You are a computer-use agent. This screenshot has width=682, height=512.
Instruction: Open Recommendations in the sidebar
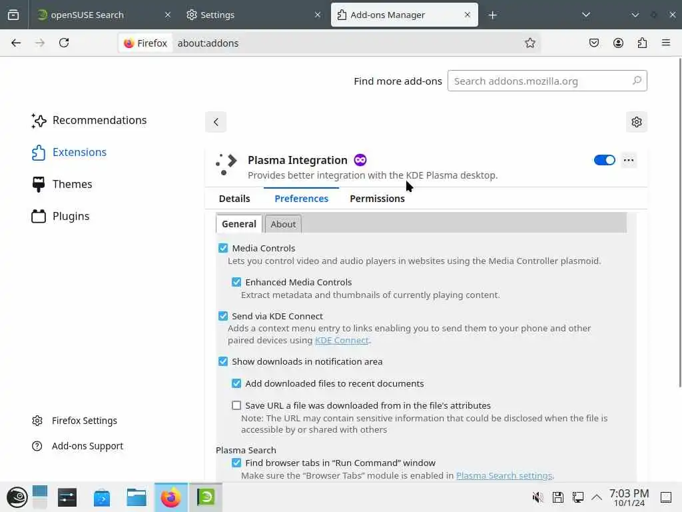pos(89,120)
